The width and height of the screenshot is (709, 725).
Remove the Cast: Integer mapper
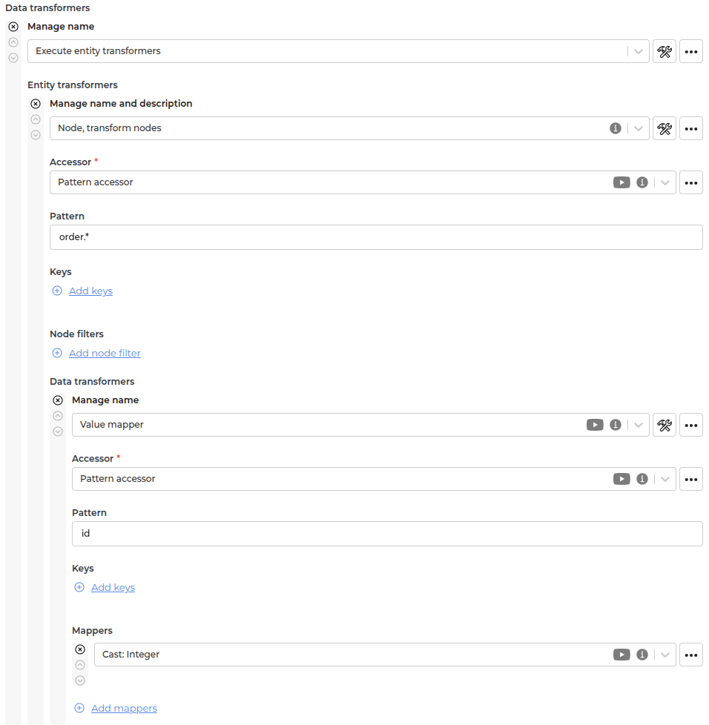pyautogui.click(x=80, y=649)
